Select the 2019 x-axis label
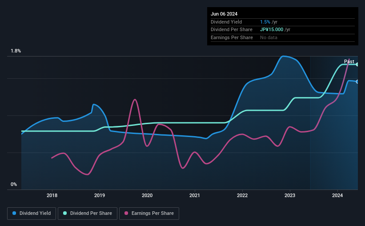The height and width of the screenshot is (226, 365). [100, 195]
